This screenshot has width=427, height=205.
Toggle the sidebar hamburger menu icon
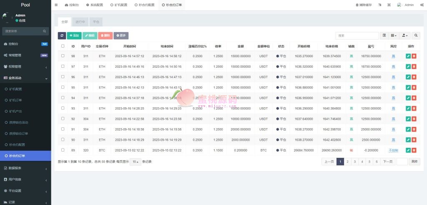56,5
